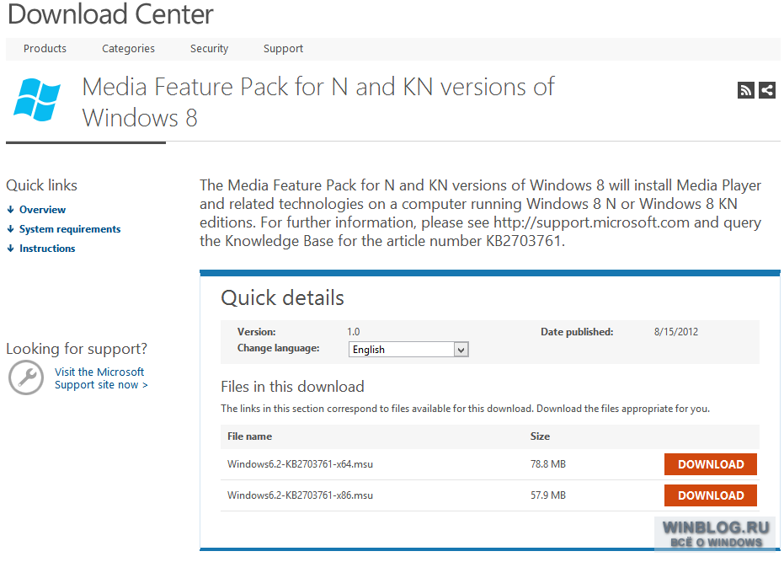Open the Products menu
The image size is (784, 562).
45,49
